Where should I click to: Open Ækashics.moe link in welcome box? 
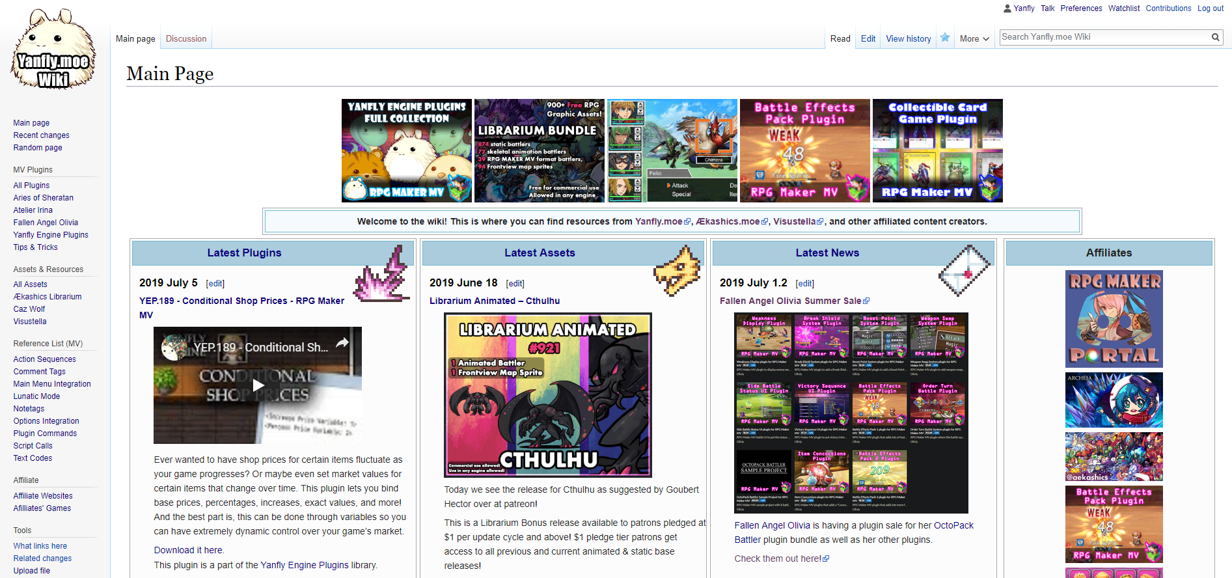pyautogui.click(x=732, y=221)
